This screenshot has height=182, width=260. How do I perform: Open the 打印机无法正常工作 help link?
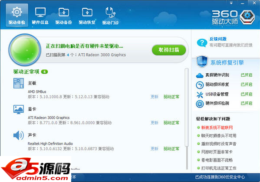[x=219, y=168]
